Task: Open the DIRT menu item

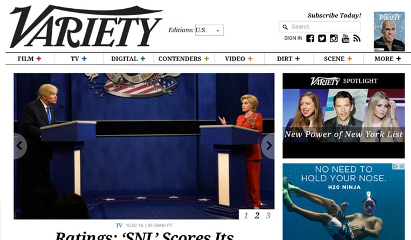Action: [285, 59]
